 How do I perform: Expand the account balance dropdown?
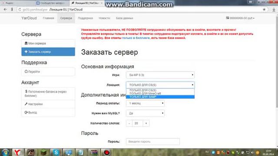coord(240,18)
